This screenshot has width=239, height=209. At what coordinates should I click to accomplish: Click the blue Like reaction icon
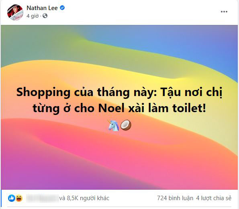[12, 198]
